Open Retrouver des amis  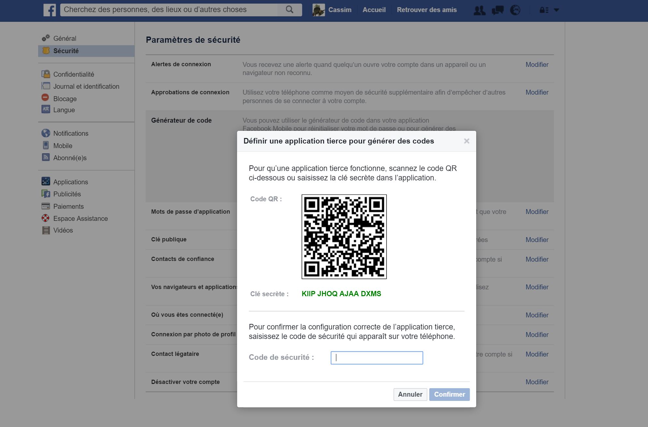[x=427, y=9]
